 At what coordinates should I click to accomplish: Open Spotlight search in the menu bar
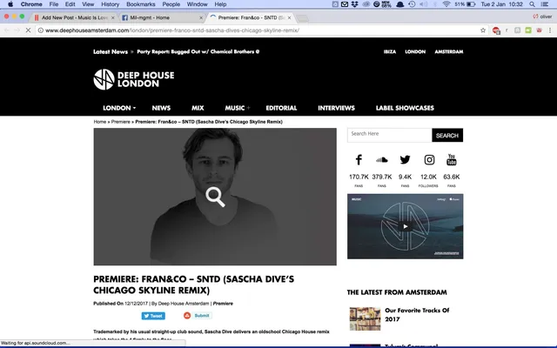(x=532, y=4)
